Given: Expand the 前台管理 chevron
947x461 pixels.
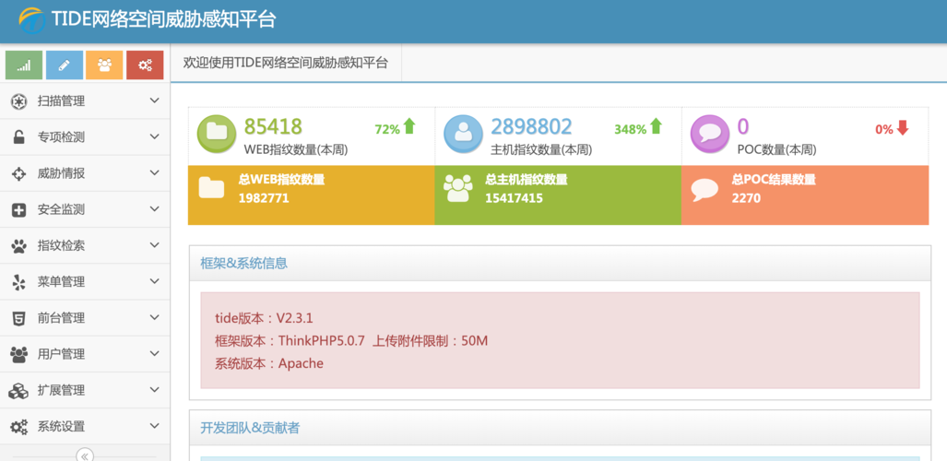Looking at the screenshot, I should 155,317.
